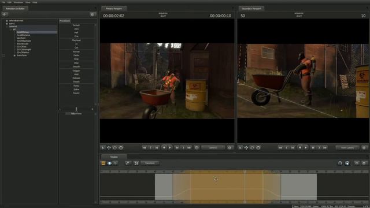Screen dimensions: 370x208
Task: Toggle record button in Secondary Viewport
Action: coord(299,148)
